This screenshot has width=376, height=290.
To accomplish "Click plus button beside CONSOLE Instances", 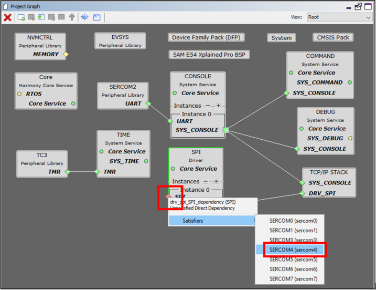I will pyautogui.click(x=218, y=106).
